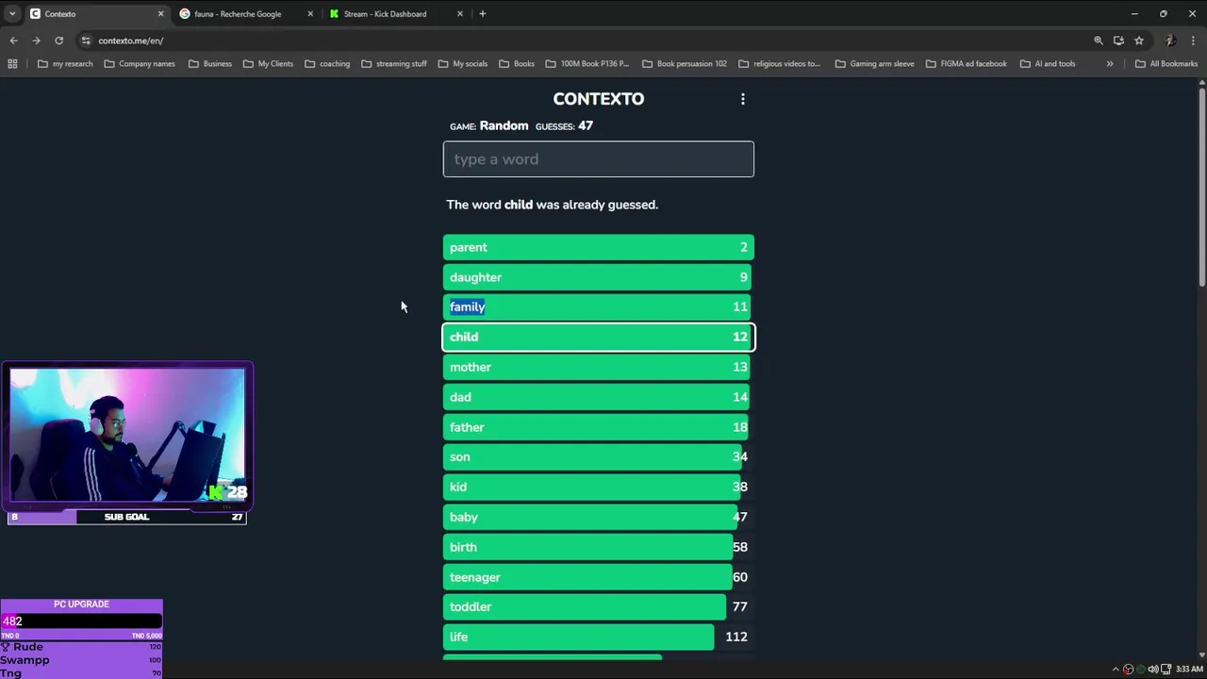Open the volume speaker tray icon
This screenshot has width=1207, height=679.
(x=1152, y=670)
